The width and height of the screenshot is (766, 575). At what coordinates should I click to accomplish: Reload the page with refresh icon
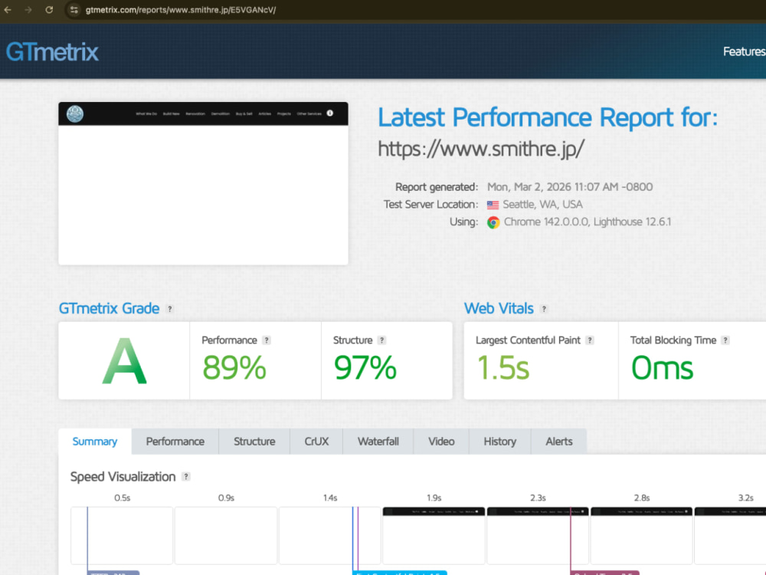49,10
